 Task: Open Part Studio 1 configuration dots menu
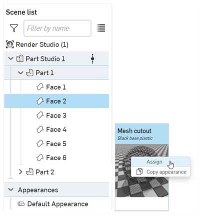coord(92,58)
